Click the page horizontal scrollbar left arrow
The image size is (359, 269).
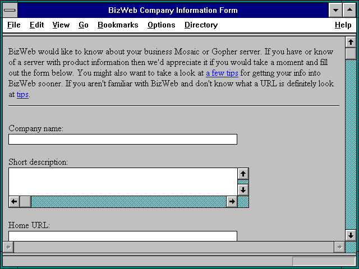[8, 247]
